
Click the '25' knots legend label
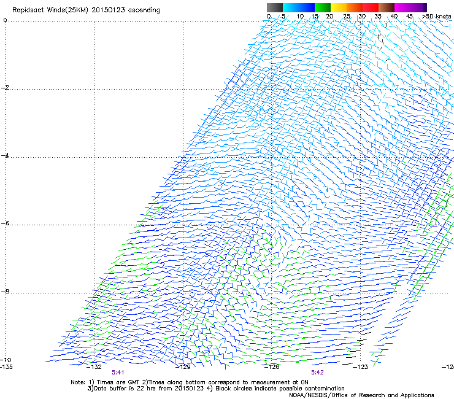pyautogui.click(x=347, y=17)
